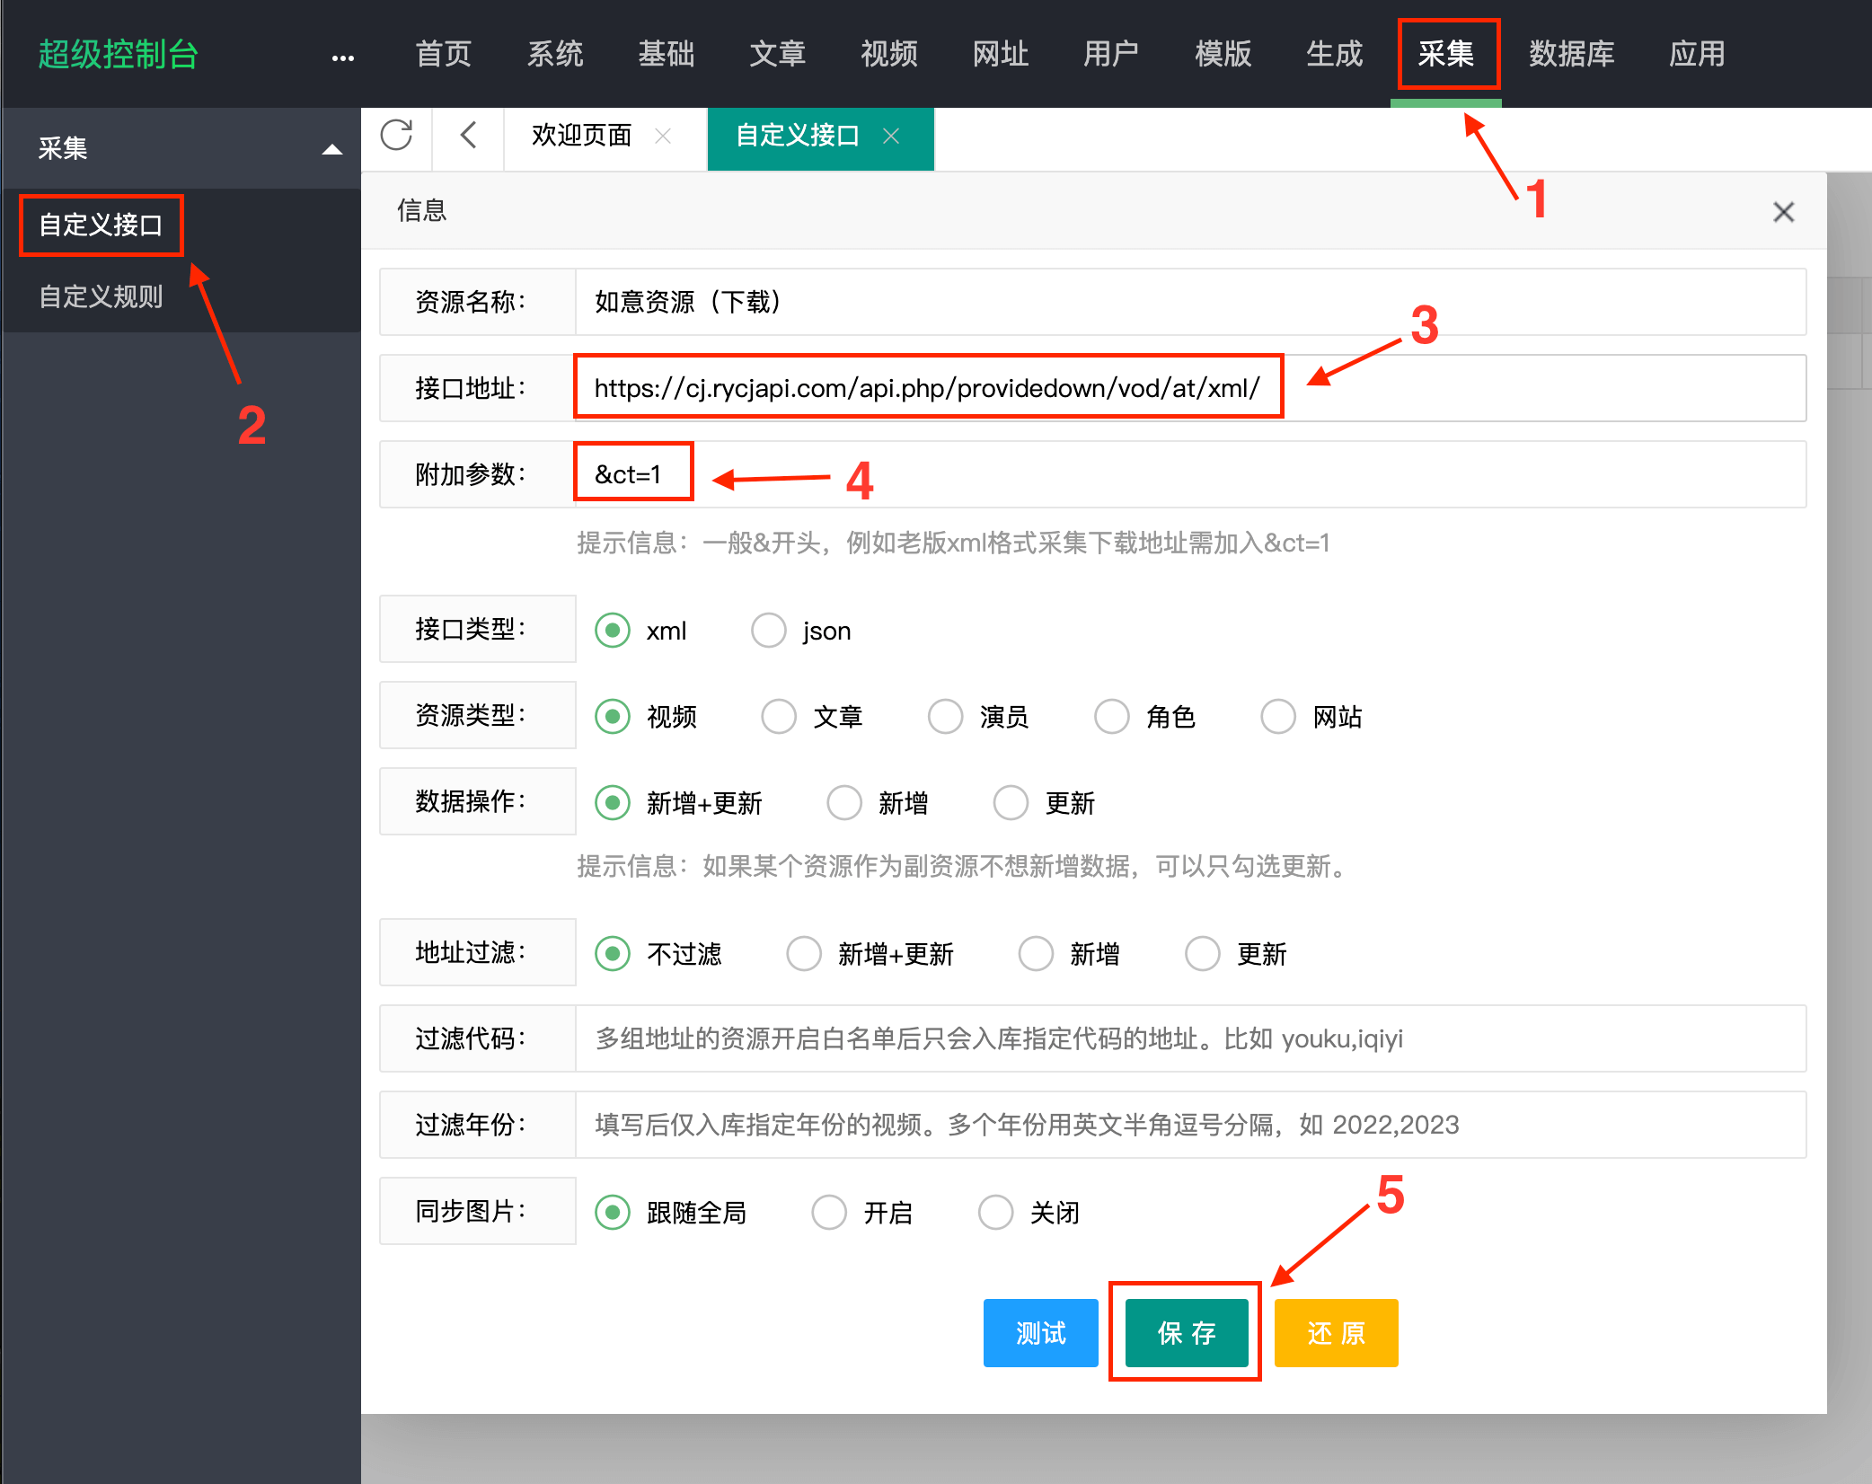
Task: Click the 还原 button
Action: [1336, 1333]
